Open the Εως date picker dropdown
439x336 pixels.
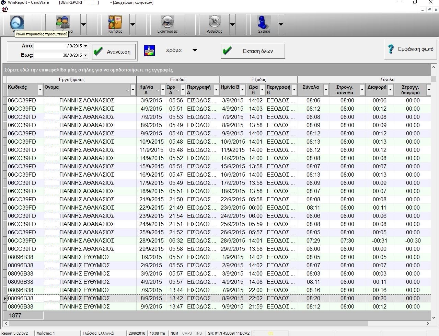[85, 55]
